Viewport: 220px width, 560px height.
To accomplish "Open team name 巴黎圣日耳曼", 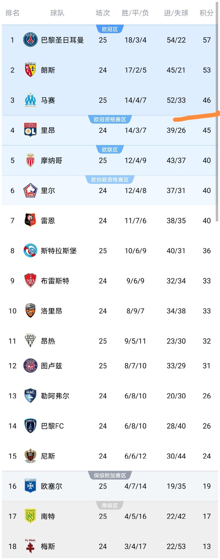I will pos(63,40).
